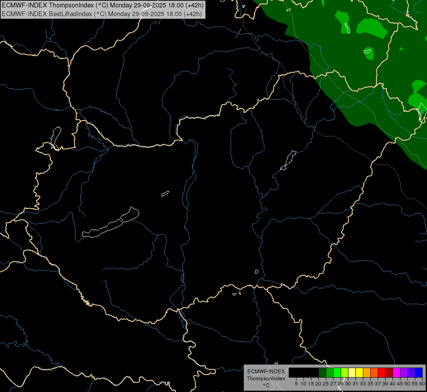Select the medium green 25–27 legend swatch
Screen dimensions: 427x392
pos(330,372)
